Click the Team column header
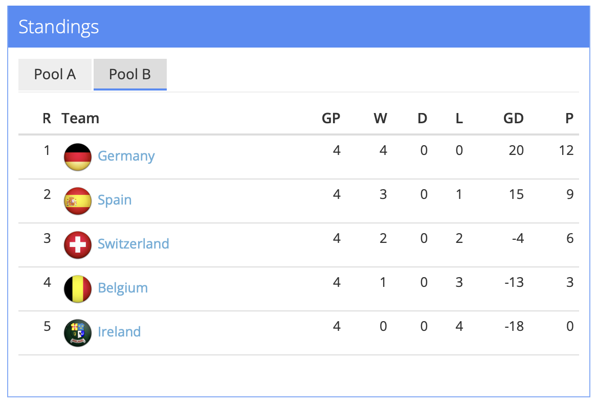Viewport: 597px width, 404px height. tap(80, 119)
